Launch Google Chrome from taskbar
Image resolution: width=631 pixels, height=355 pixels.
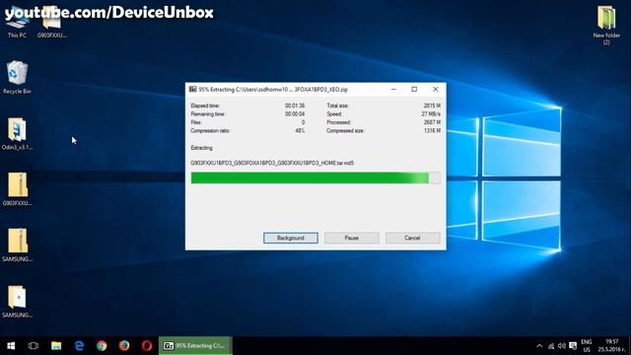pos(102,346)
